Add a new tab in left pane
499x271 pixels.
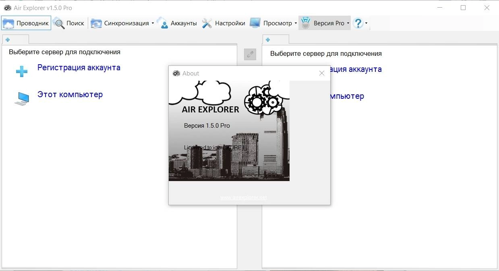(x=8, y=39)
